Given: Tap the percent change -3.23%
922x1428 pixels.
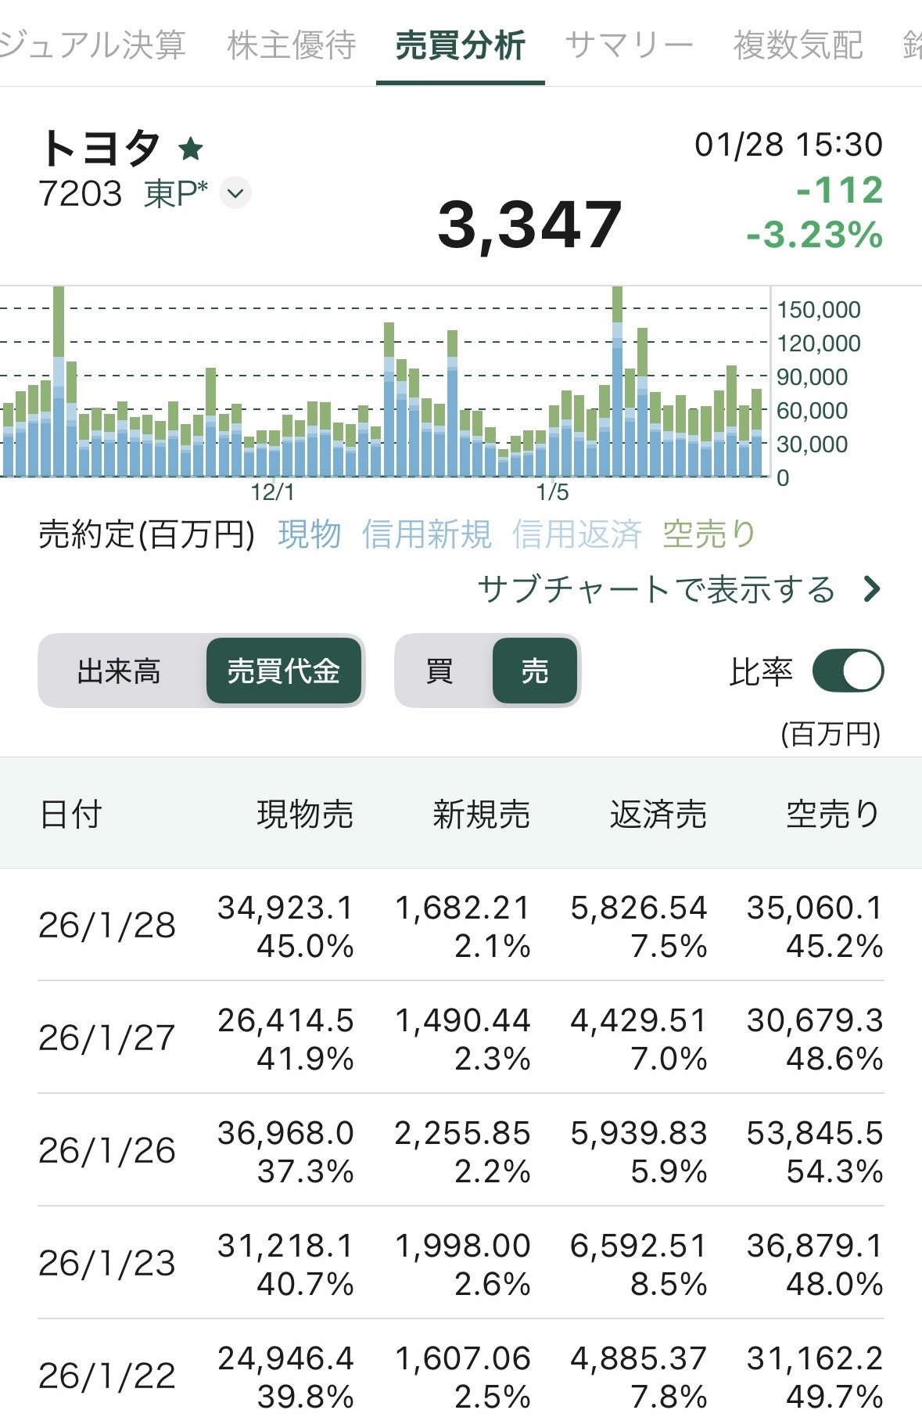Looking at the screenshot, I should click(x=814, y=235).
